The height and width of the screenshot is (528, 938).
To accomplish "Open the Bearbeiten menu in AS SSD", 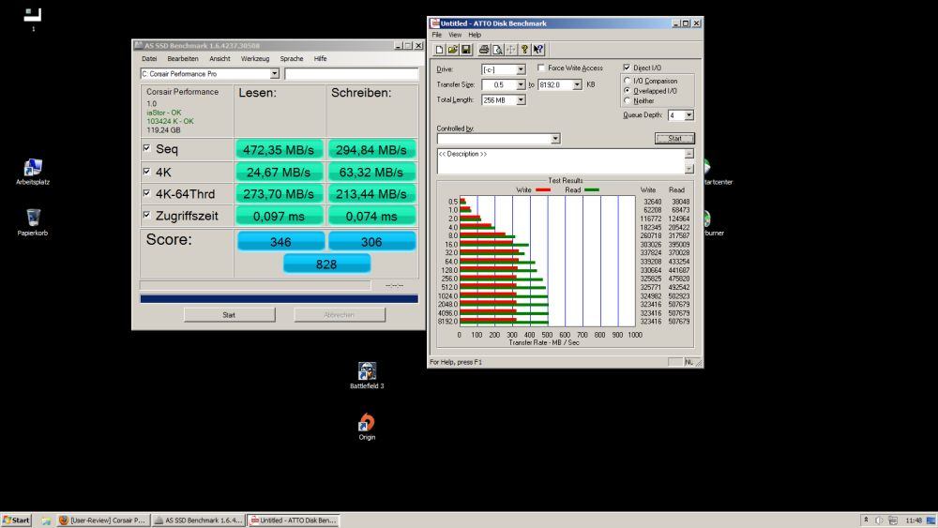I will pyautogui.click(x=183, y=58).
